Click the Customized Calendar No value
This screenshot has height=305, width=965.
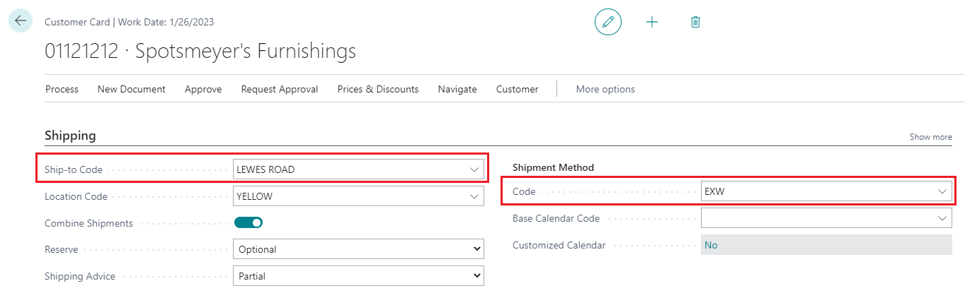coord(711,245)
